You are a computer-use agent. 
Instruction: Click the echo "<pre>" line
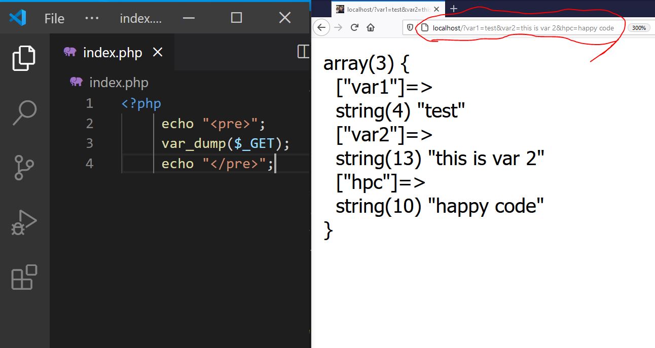pos(213,124)
